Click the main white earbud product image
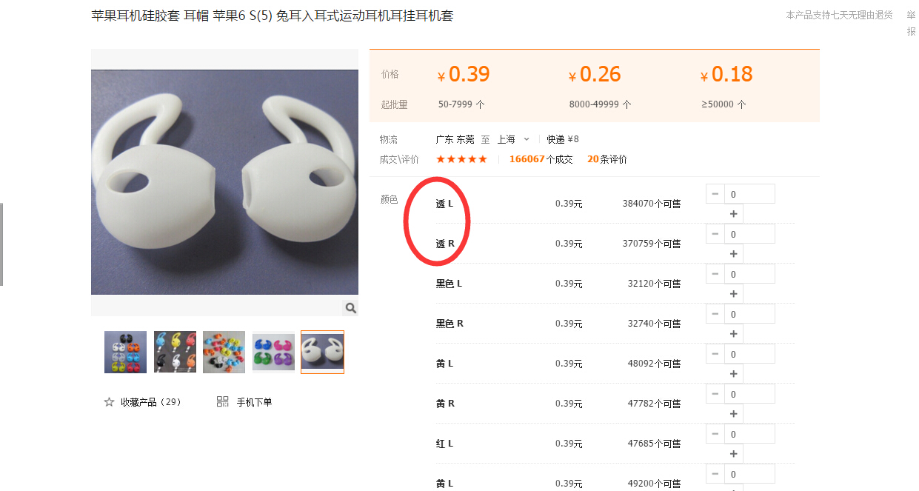Screen dimensions: 919x491 click(x=224, y=182)
